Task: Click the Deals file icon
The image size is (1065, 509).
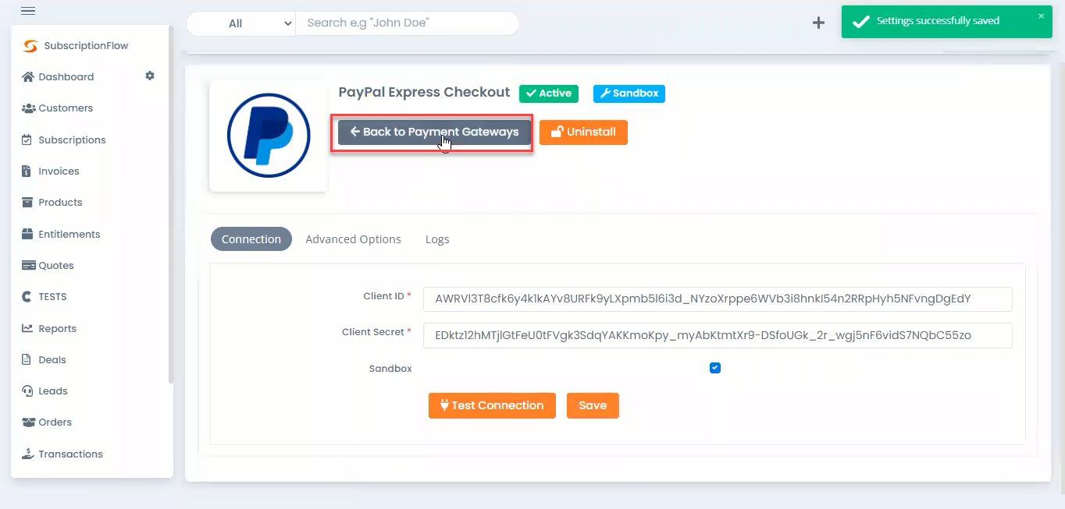Action: click(x=27, y=359)
